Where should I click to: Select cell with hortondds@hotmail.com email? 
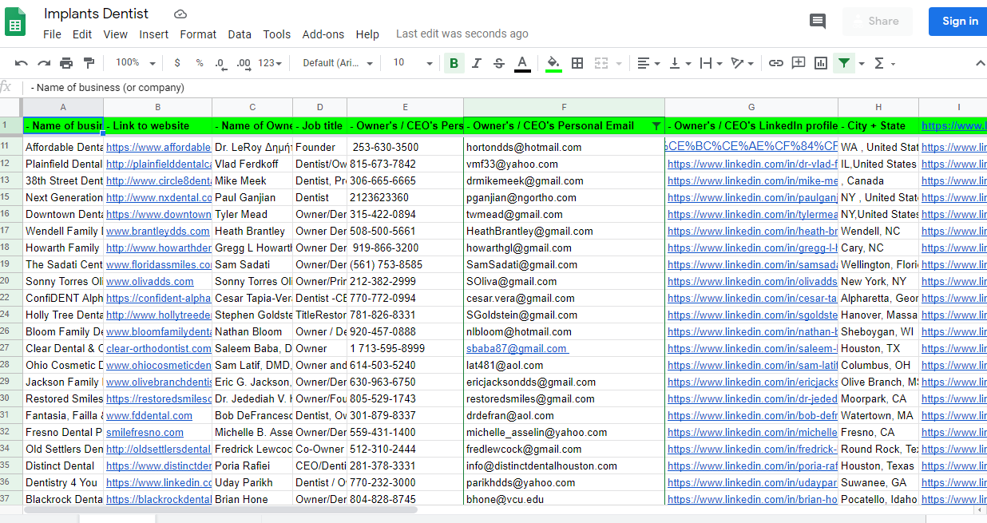[563, 147]
